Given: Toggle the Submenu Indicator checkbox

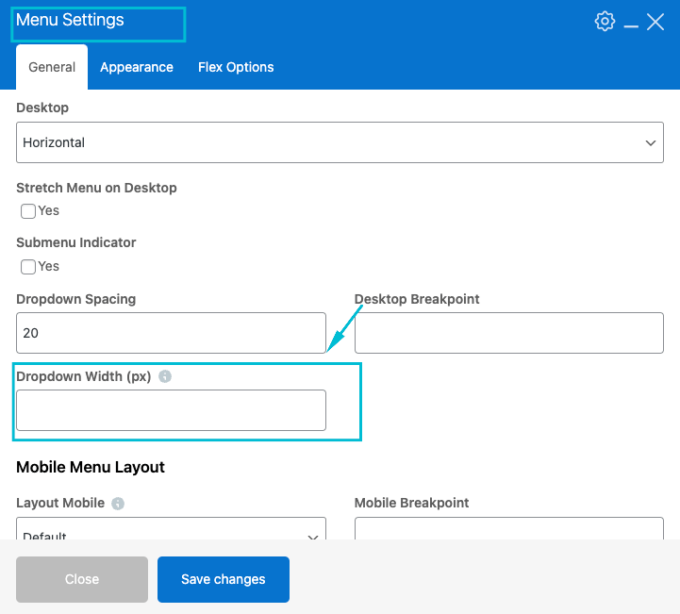Looking at the screenshot, I should tap(28, 267).
